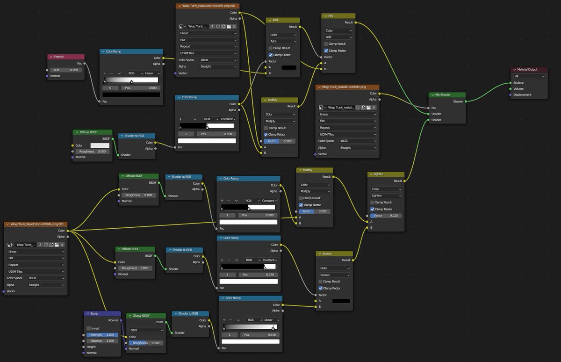Click open-folder icon in Wrap Tunic_metallic node
Screen dimensions: 561x362
tap(368, 108)
